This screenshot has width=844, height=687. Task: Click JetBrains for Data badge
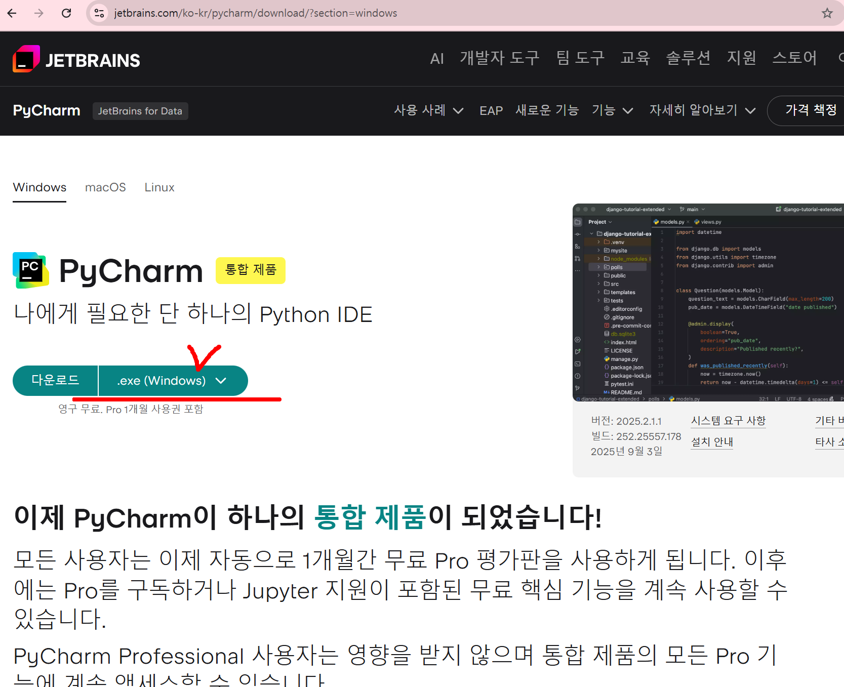click(140, 111)
